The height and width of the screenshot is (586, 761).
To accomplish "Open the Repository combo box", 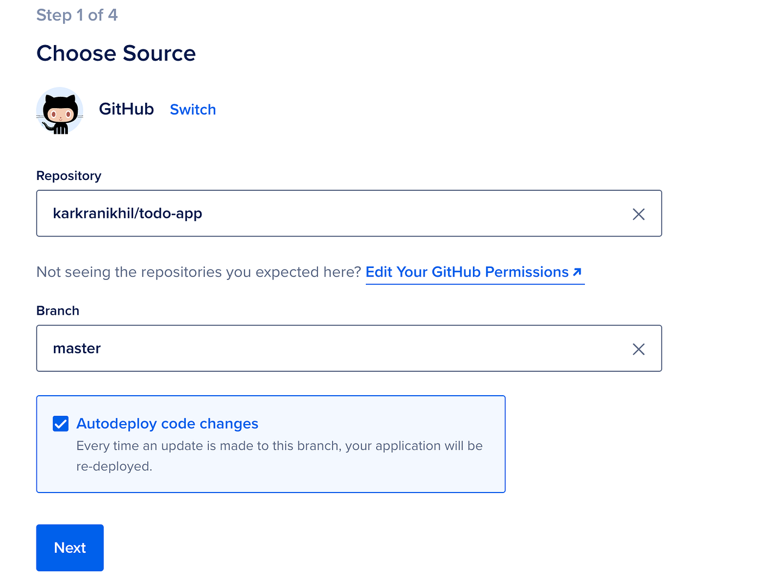I will pos(349,213).
